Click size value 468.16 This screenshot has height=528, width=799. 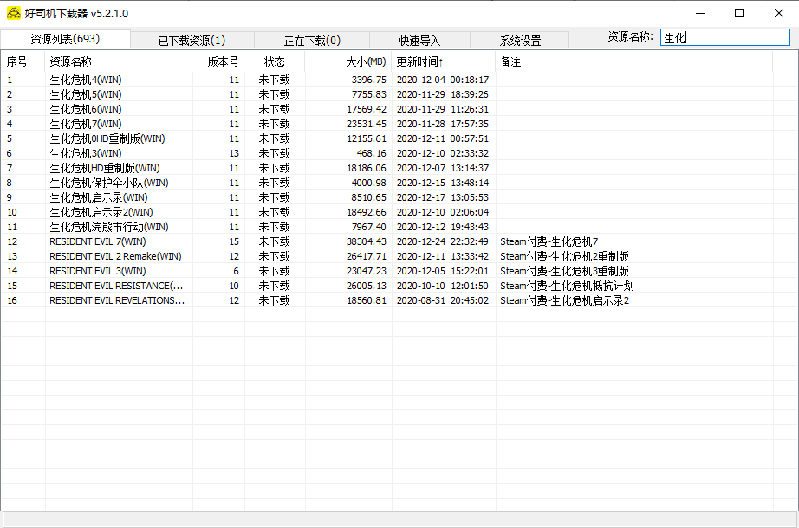(x=371, y=154)
